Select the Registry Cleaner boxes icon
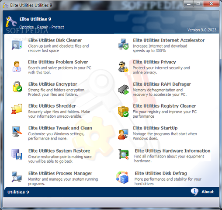222x210 pixels. (x=123, y=112)
